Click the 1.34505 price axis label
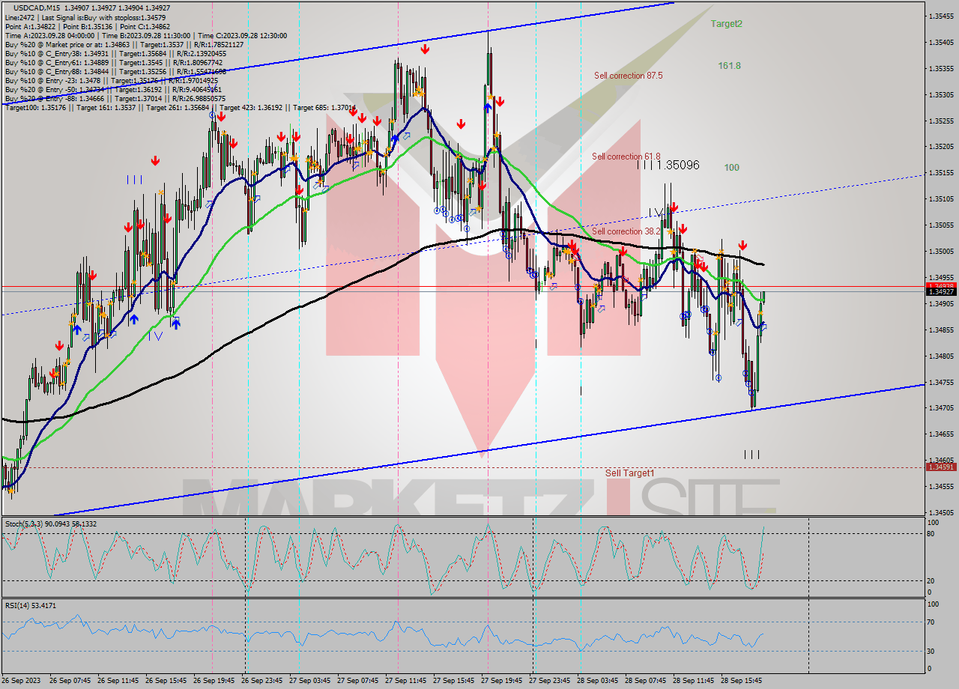The image size is (959, 689). 941,513
